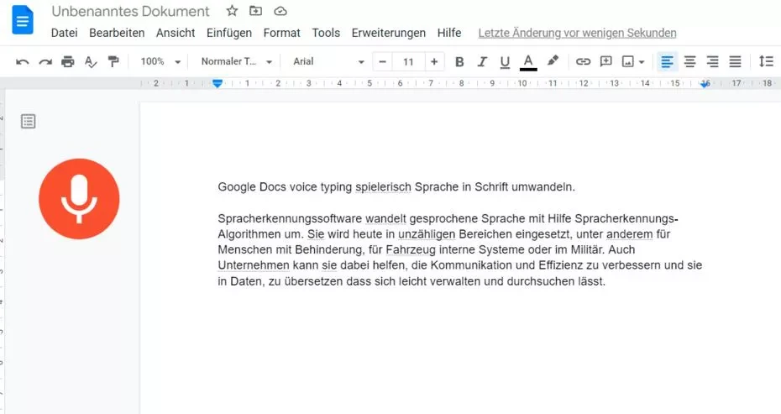Click the word Spracherkennungssoftware
This screenshot has height=414, width=781.
point(290,218)
